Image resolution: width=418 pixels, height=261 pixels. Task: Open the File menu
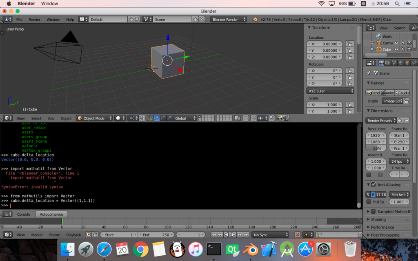click(x=19, y=20)
